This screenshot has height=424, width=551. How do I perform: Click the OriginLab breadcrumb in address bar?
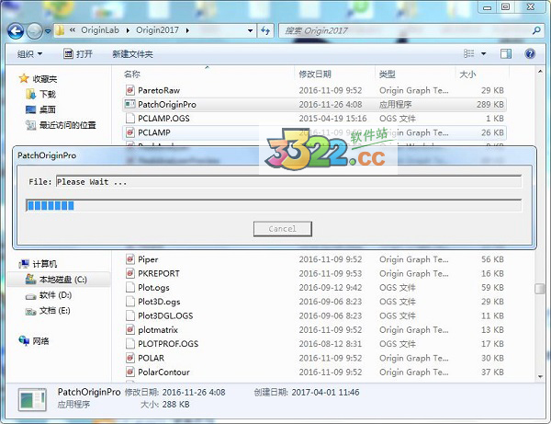pyautogui.click(x=100, y=30)
